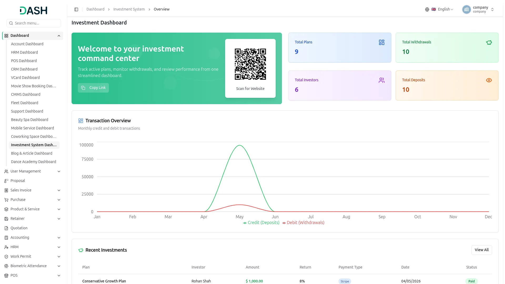Screen dimensions: 505x284
Task: Click the Transaction Overview grid icon
Action: pyautogui.click(x=81, y=121)
